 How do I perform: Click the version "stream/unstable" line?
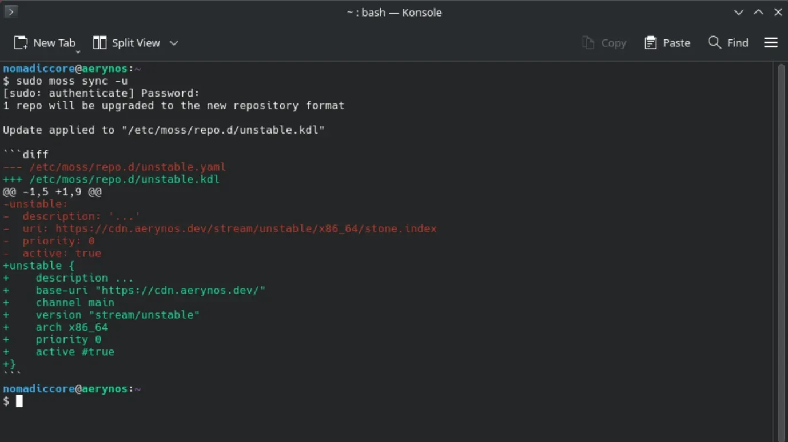point(102,315)
